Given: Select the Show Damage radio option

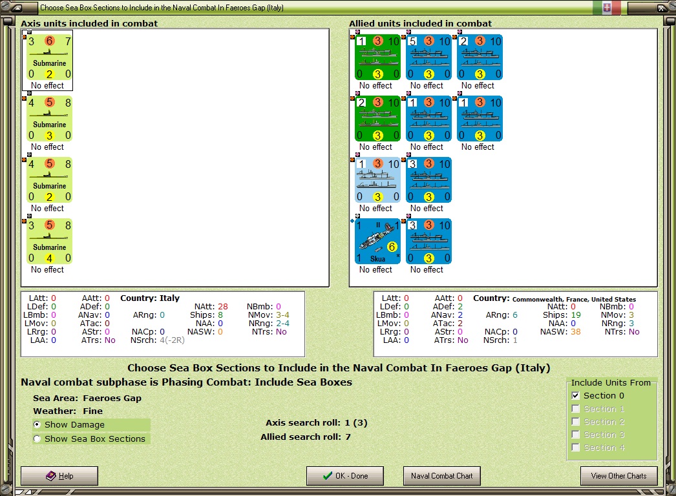Looking at the screenshot, I should (x=37, y=424).
